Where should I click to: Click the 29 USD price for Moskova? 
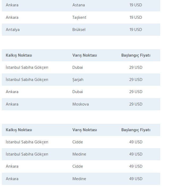coord(136,104)
